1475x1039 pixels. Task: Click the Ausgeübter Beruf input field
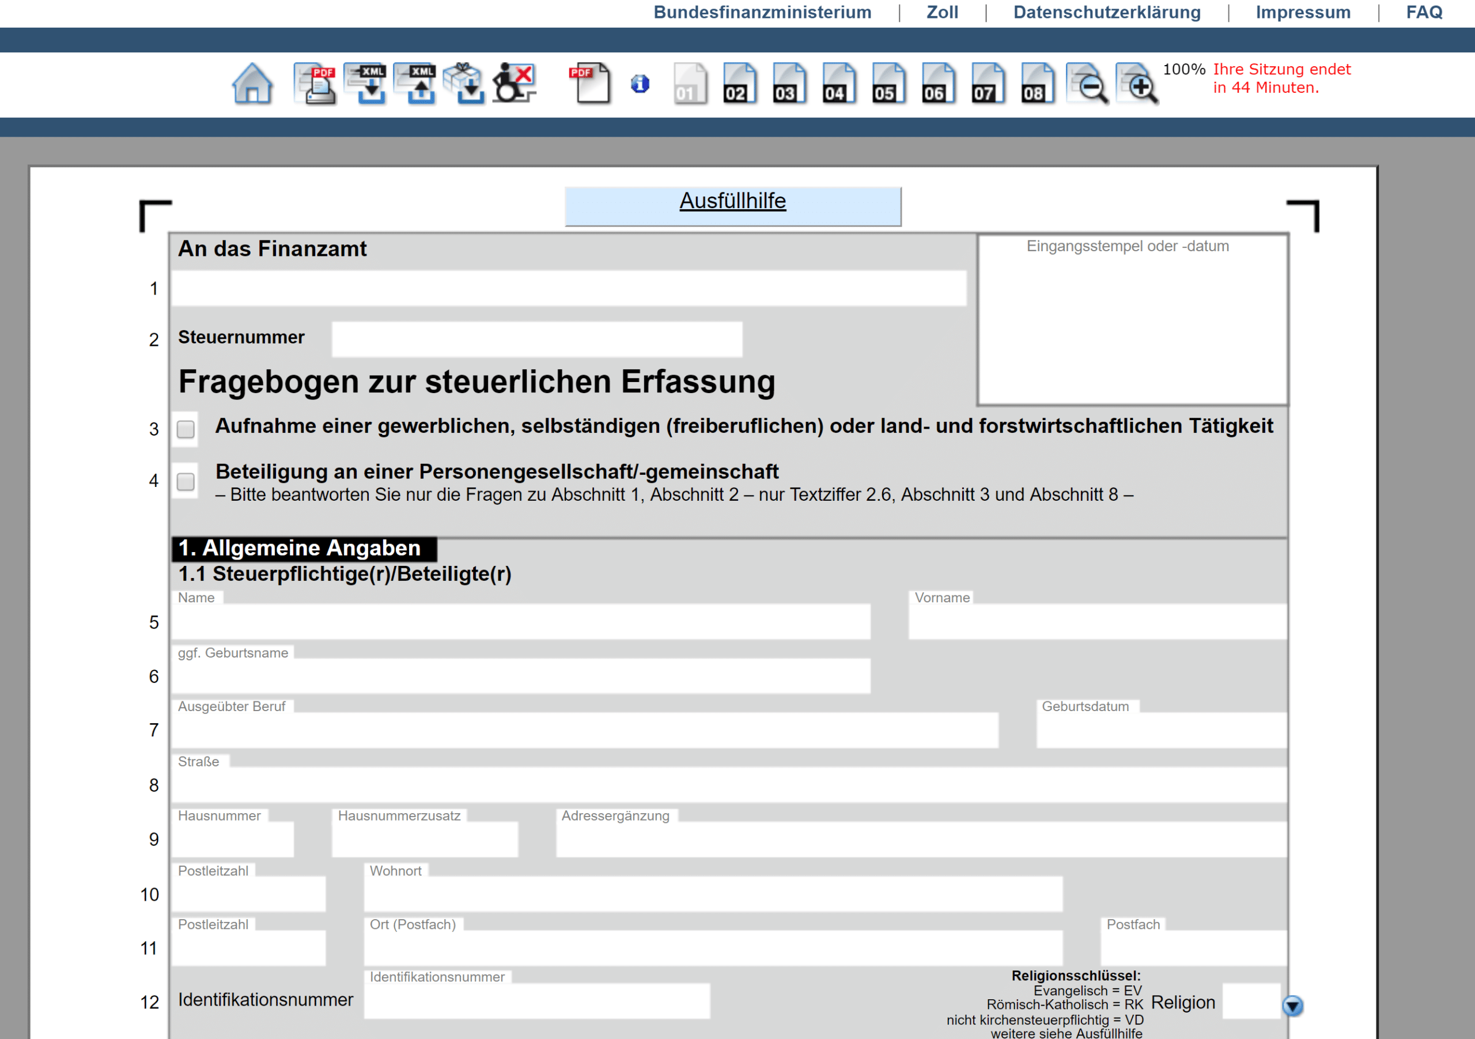click(585, 730)
